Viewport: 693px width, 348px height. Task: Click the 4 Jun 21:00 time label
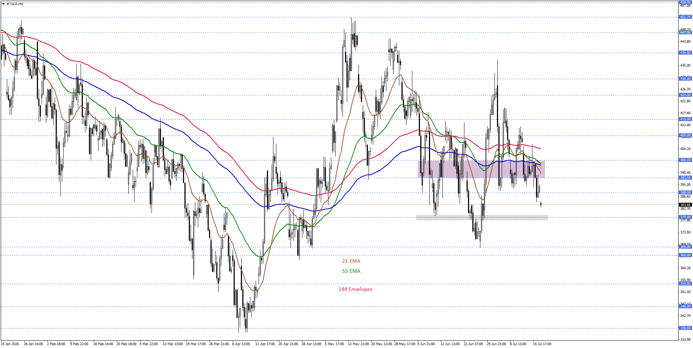426,344
